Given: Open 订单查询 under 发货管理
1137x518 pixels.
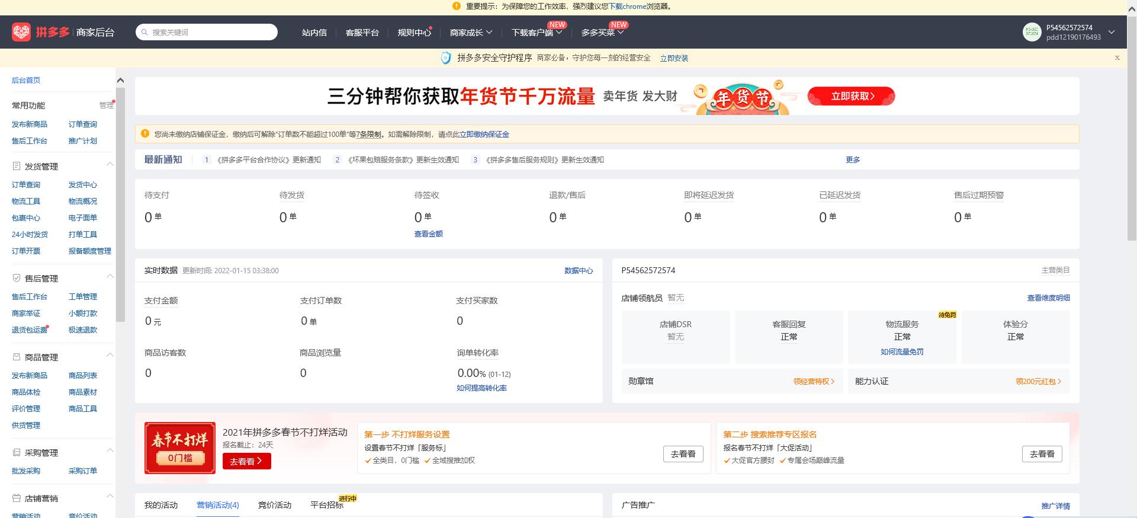Looking at the screenshot, I should tap(26, 185).
